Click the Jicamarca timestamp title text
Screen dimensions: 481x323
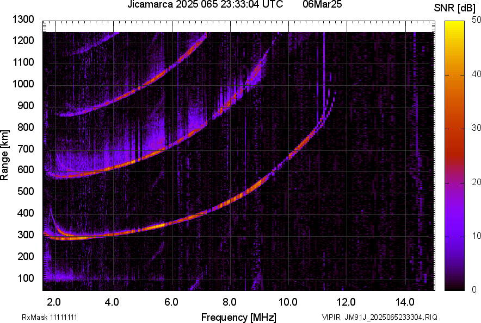(205, 5)
